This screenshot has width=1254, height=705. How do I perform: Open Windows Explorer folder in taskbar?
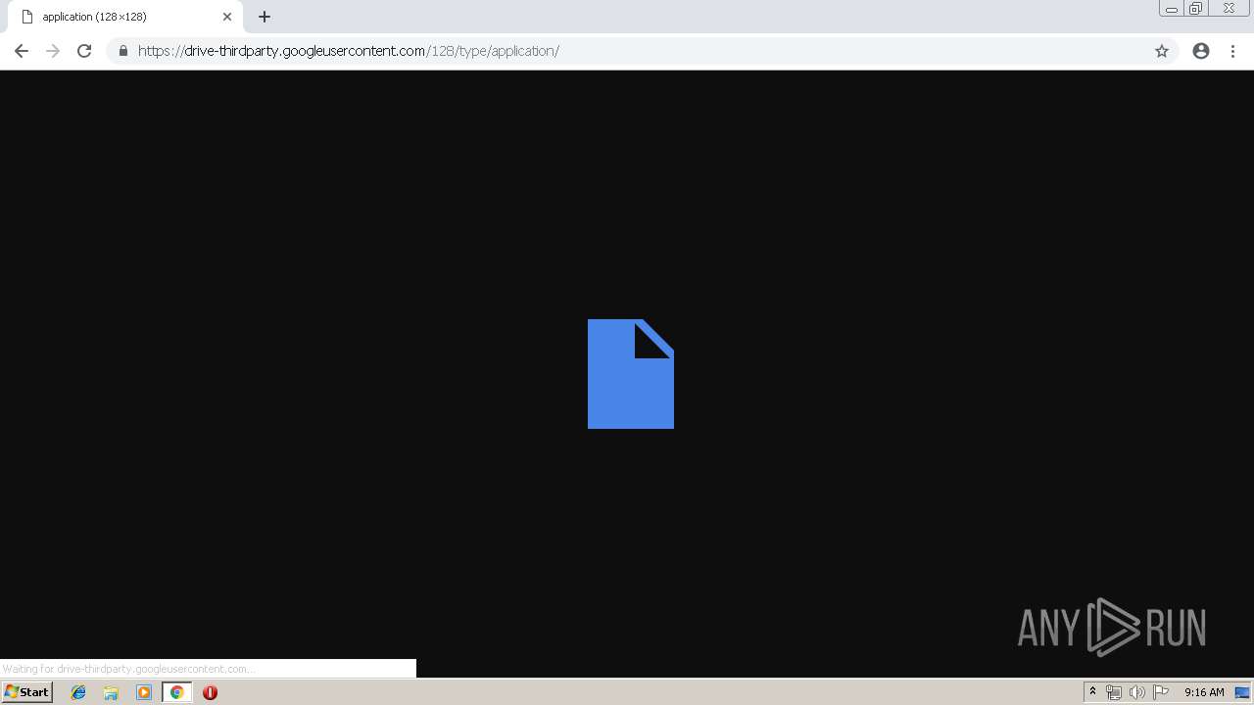click(x=111, y=692)
